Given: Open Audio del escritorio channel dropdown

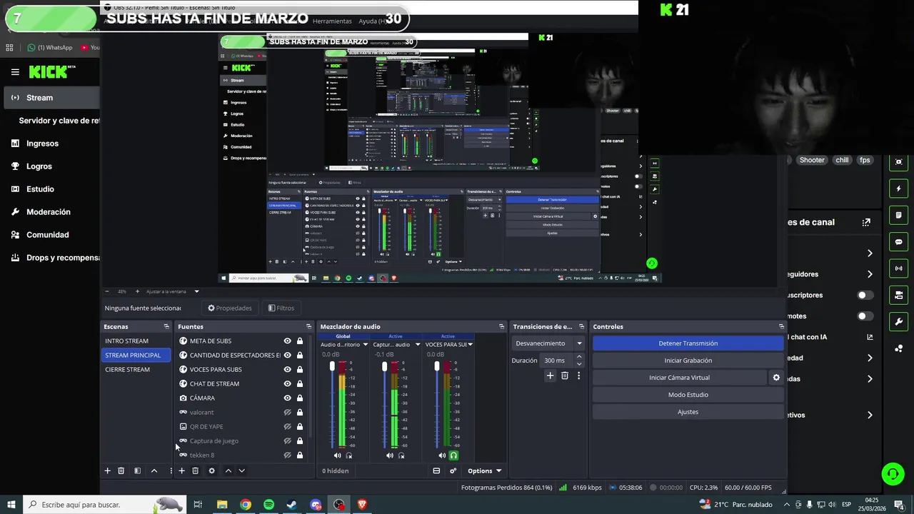Looking at the screenshot, I should [365, 345].
